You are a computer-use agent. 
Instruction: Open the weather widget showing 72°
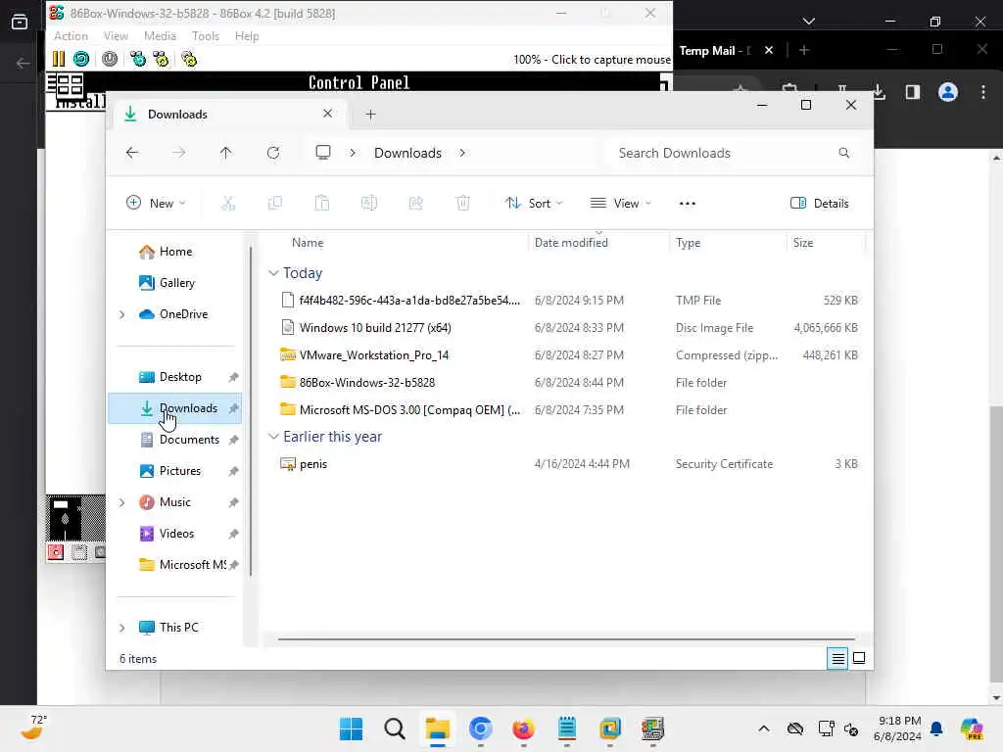33,728
